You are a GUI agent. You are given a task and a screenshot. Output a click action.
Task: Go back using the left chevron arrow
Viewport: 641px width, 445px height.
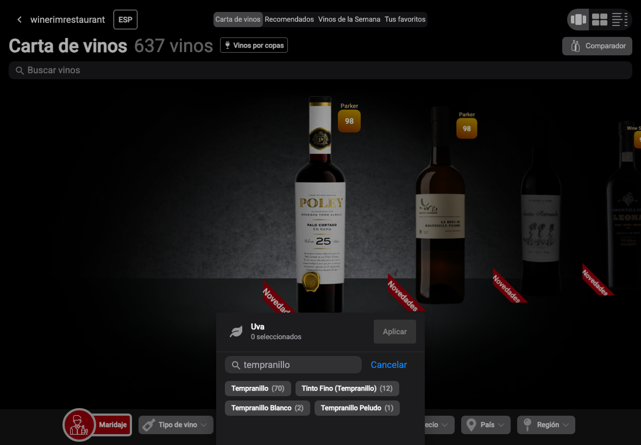pyautogui.click(x=19, y=20)
